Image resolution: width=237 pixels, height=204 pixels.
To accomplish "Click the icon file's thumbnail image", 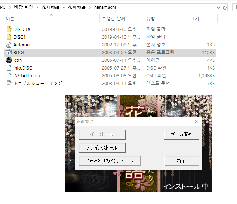I will (9, 60).
